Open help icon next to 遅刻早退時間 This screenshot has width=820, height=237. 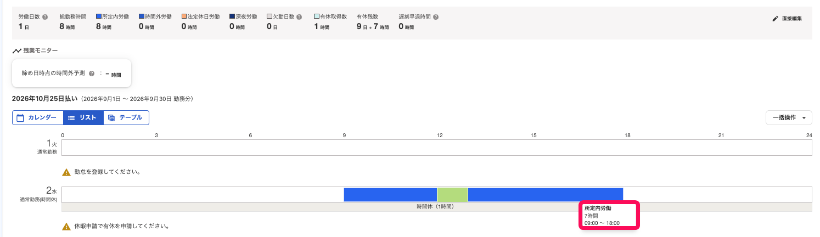point(435,17)
